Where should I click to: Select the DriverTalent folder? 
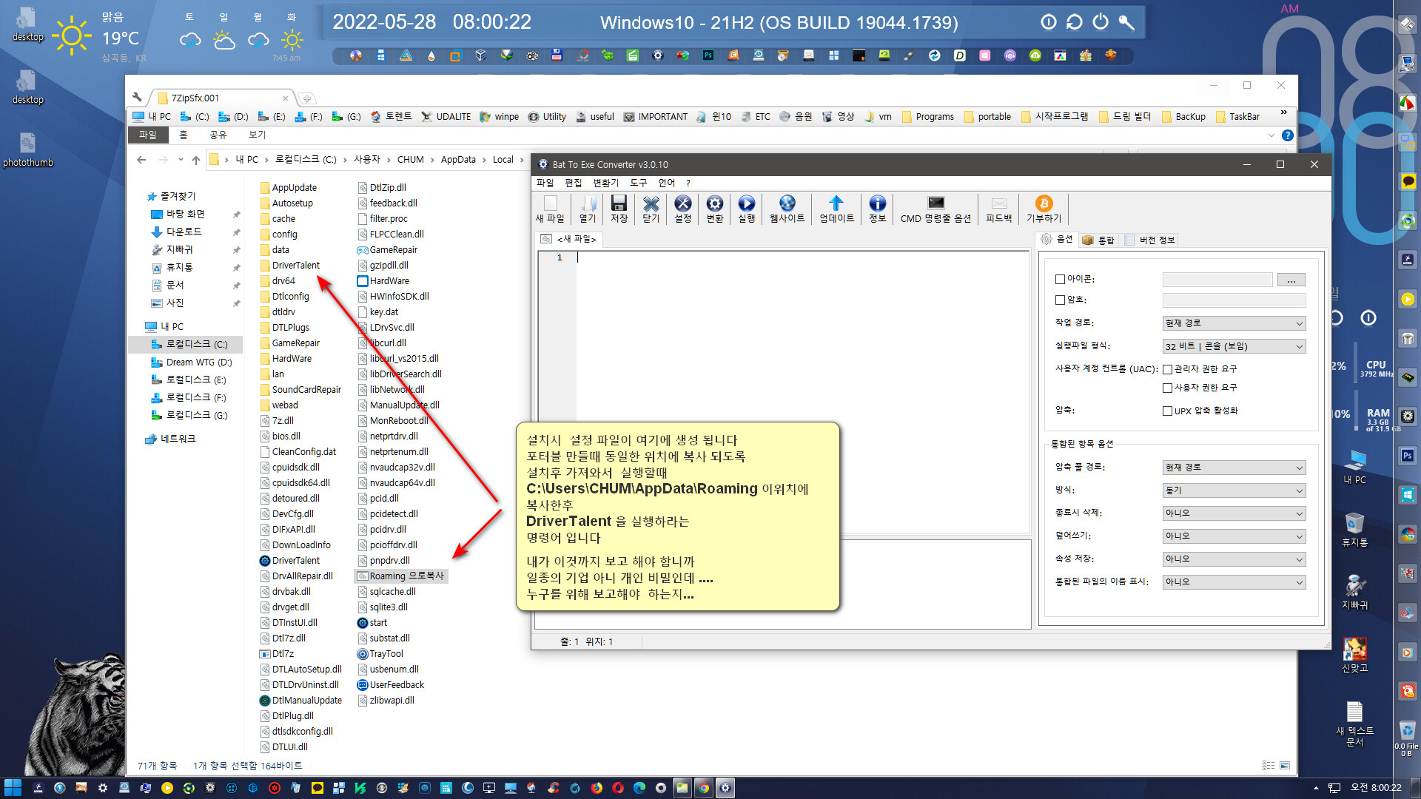tap(290, 266)
